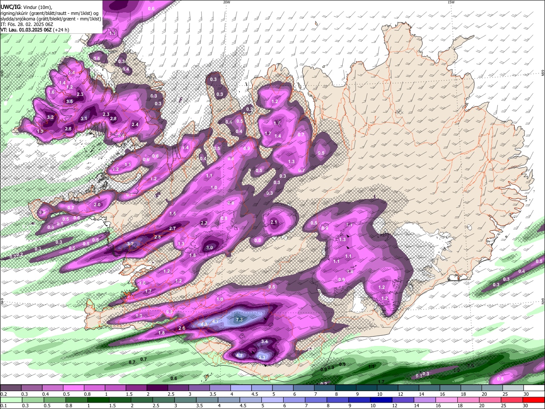Select the 2.0 value near the west coast
The image size is (545, 409).
click(97, 205)
